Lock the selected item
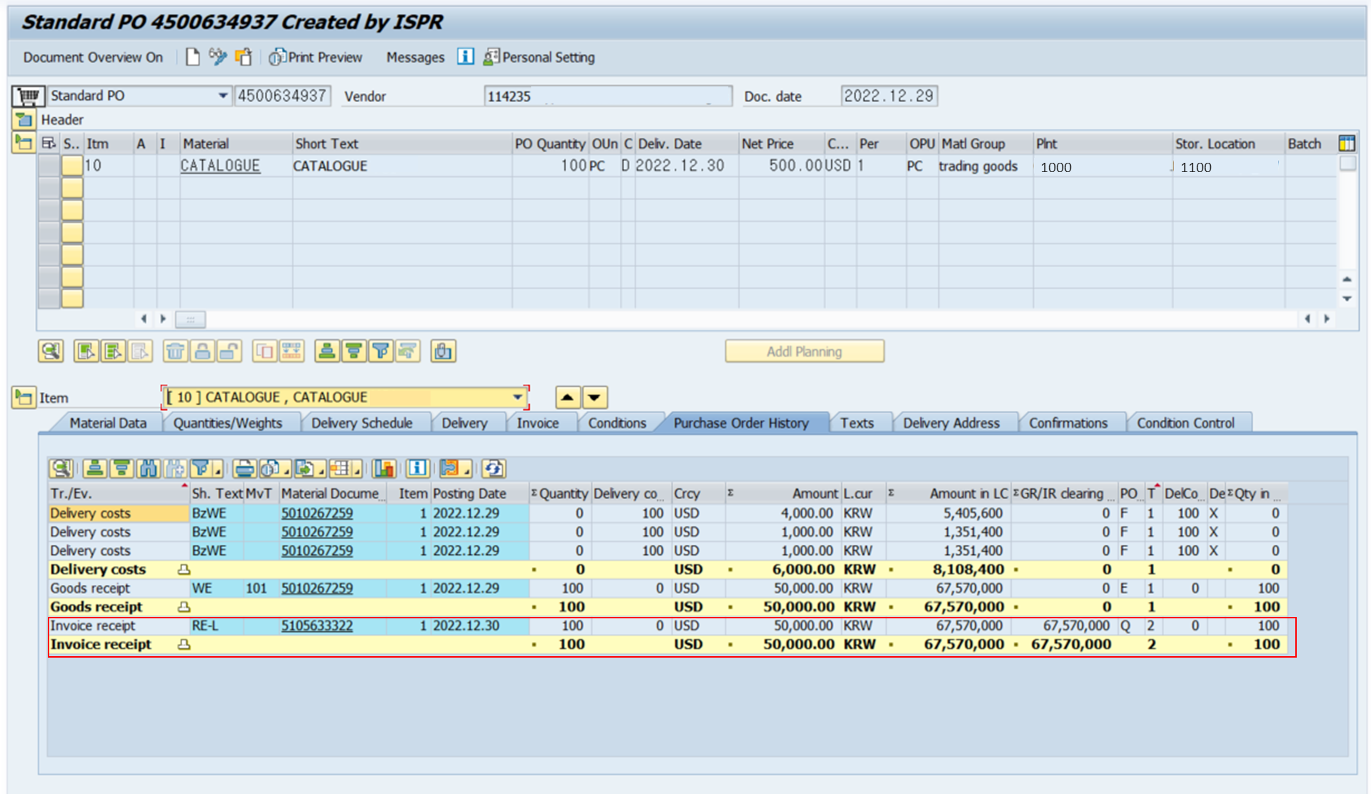The image size is (1371, 794). pyautogui.click(x=204, y=351)
